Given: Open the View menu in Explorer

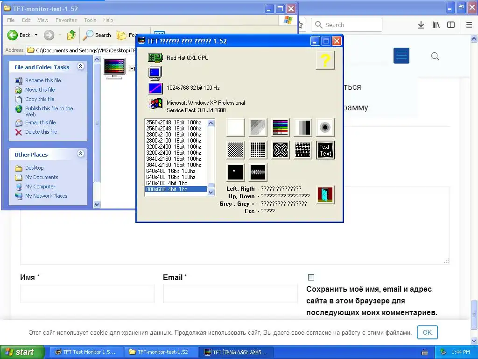Looking at the screenshot, I should (x=43, y=20).
